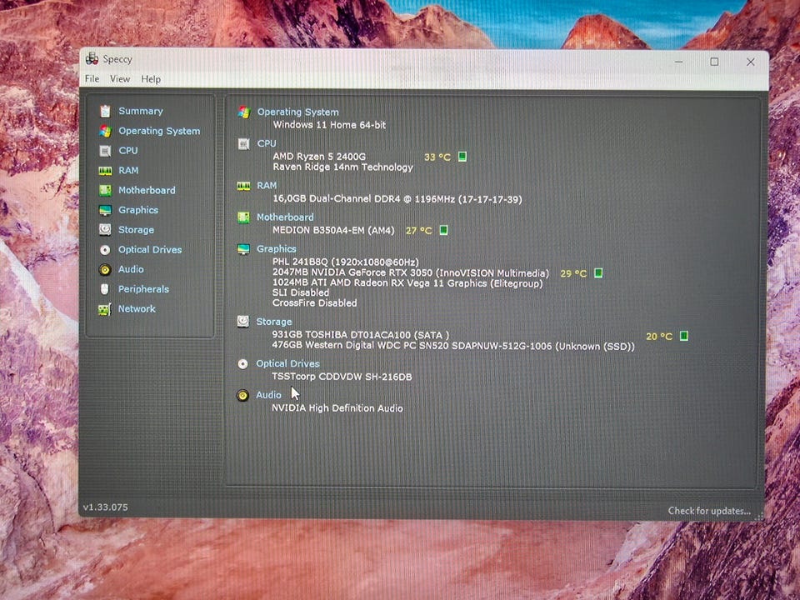Click CPU heading link in summary
Image resolution: width=800 pixels, height=600 pixels.
tap(267, 143)
